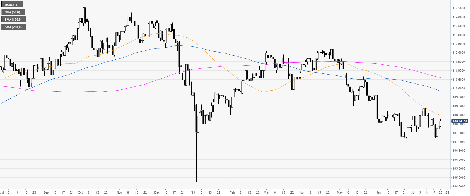Click the May label on time axis

(x=340, y=192)
